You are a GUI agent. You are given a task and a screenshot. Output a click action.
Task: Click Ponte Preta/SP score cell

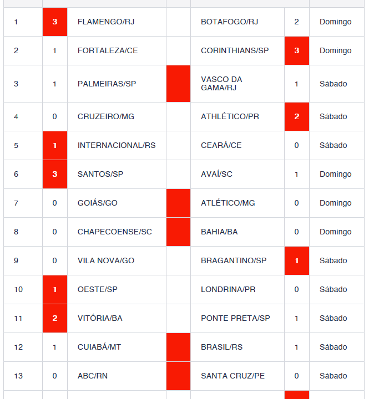point(297,318)
